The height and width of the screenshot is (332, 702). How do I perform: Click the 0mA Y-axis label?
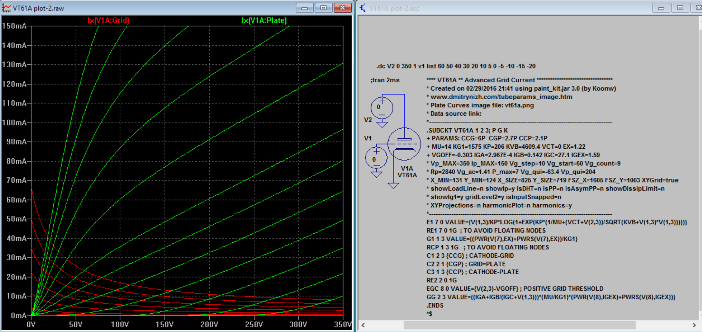pos(19,316)
